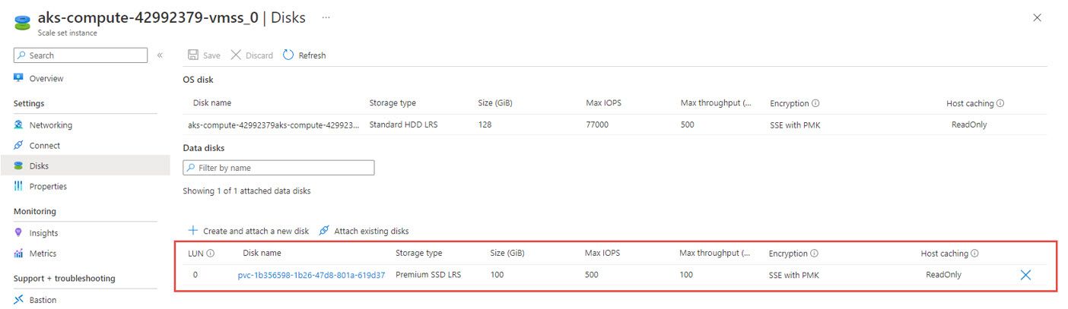Viewport: 1068px width, 309px height.
Task: Open the Connect menu item
Action: [44, 146]
